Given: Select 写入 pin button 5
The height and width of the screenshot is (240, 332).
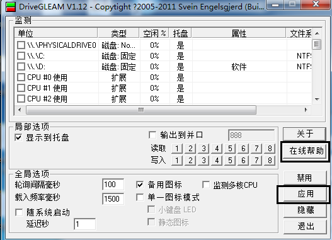Looking at the screenshot, I should tap(230, 161).
